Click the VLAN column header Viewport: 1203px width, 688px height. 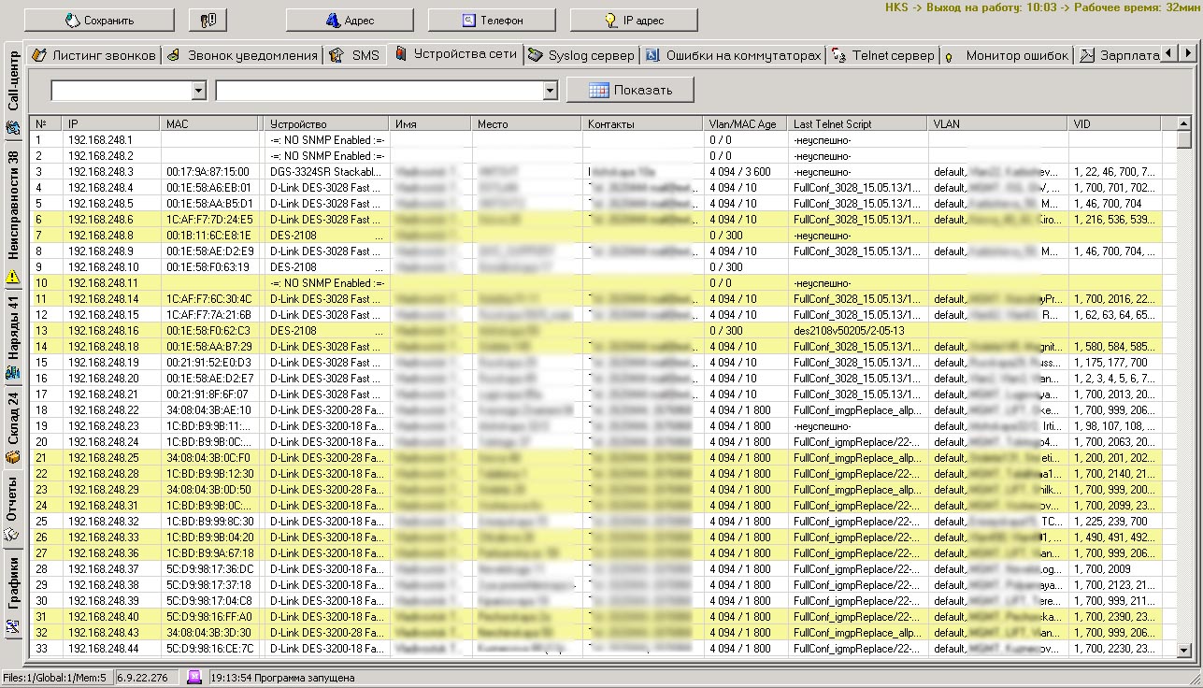pyautogui.click(x=999, y=123)
